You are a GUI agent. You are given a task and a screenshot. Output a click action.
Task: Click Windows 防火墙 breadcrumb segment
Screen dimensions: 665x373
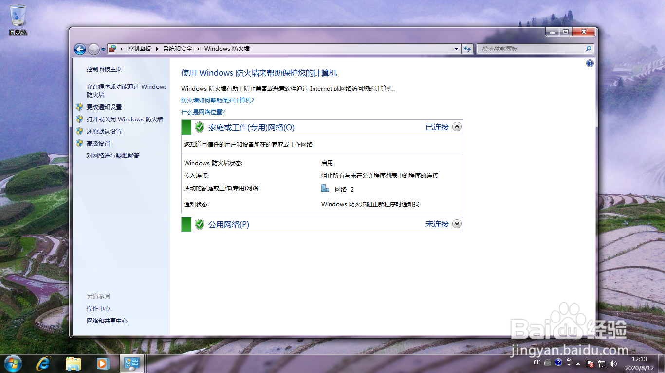click(x=227, y=49)
